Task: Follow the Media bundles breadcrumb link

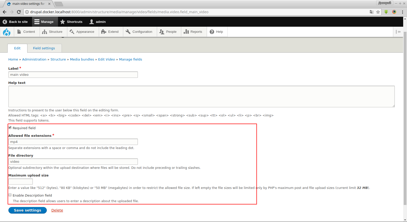Action: click(x=82, y=60)
